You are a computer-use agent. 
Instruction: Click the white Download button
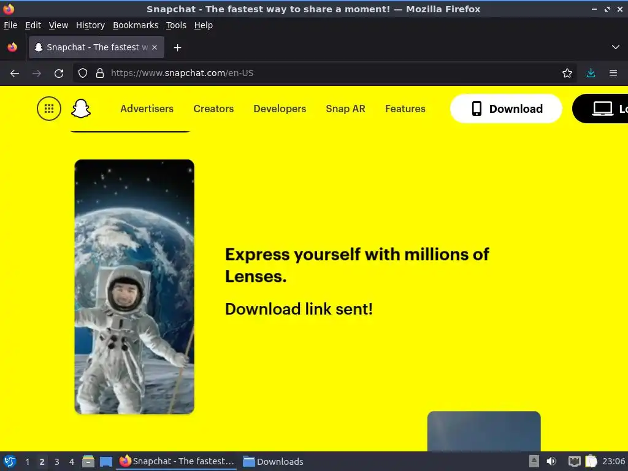coord(506,109)
